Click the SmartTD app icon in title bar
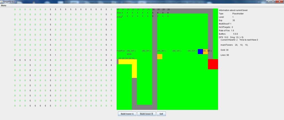This screenshot has width=284, height=120. tap(2, 1)
